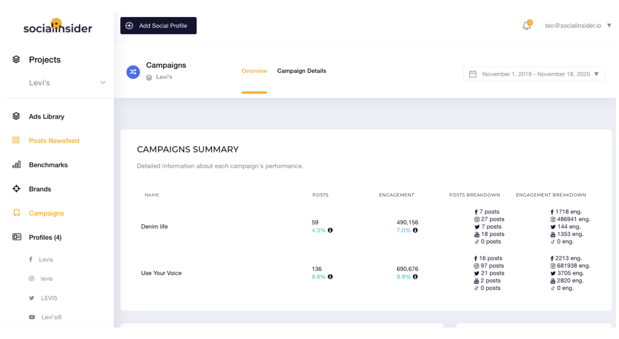This screenshot has height=339, width=619.
Task: Click the Denim life campaign name
Action: 154,226
